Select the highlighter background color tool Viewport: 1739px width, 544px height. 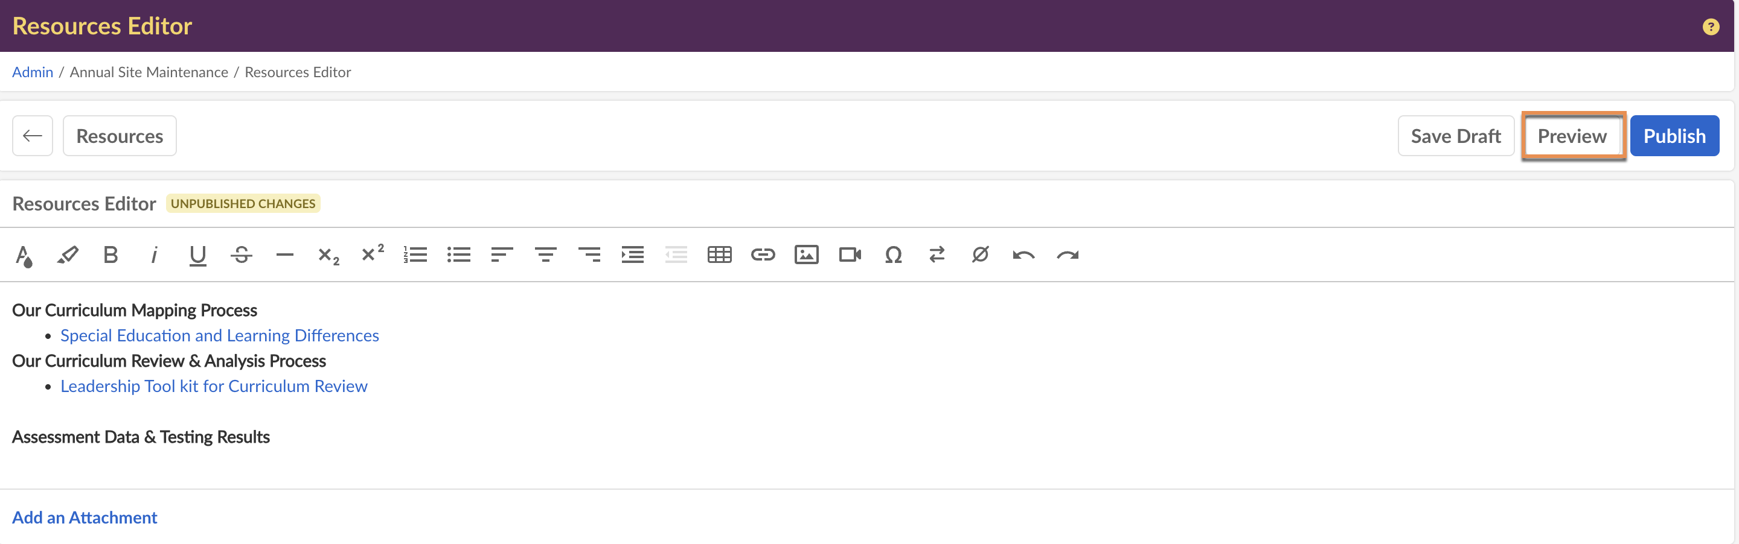pos(68,255)
